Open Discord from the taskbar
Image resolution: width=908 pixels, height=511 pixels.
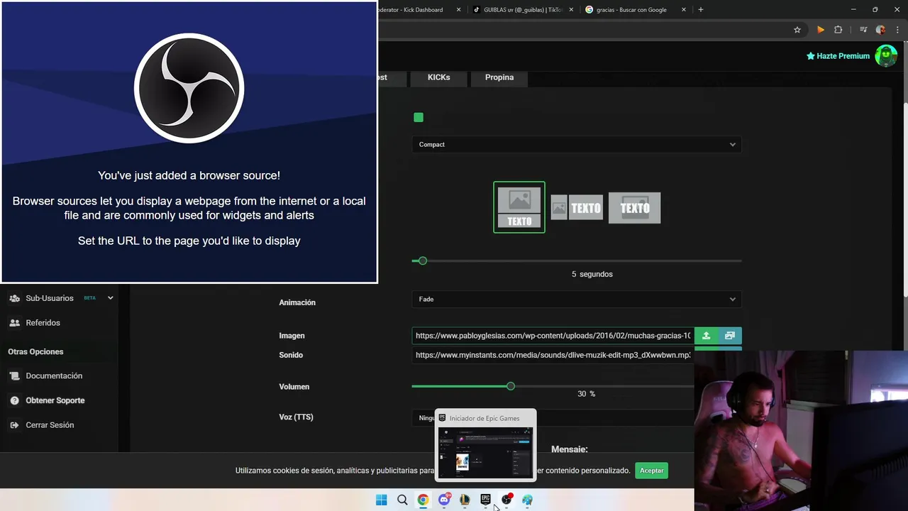click(x=444, y=500)
